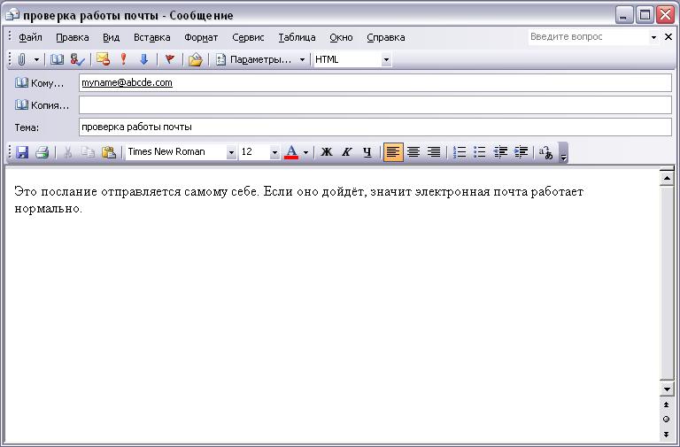The width and height of the screenshot is (680, 447).
Task: Click the red font color A swatch
Action: pos(291,152)
